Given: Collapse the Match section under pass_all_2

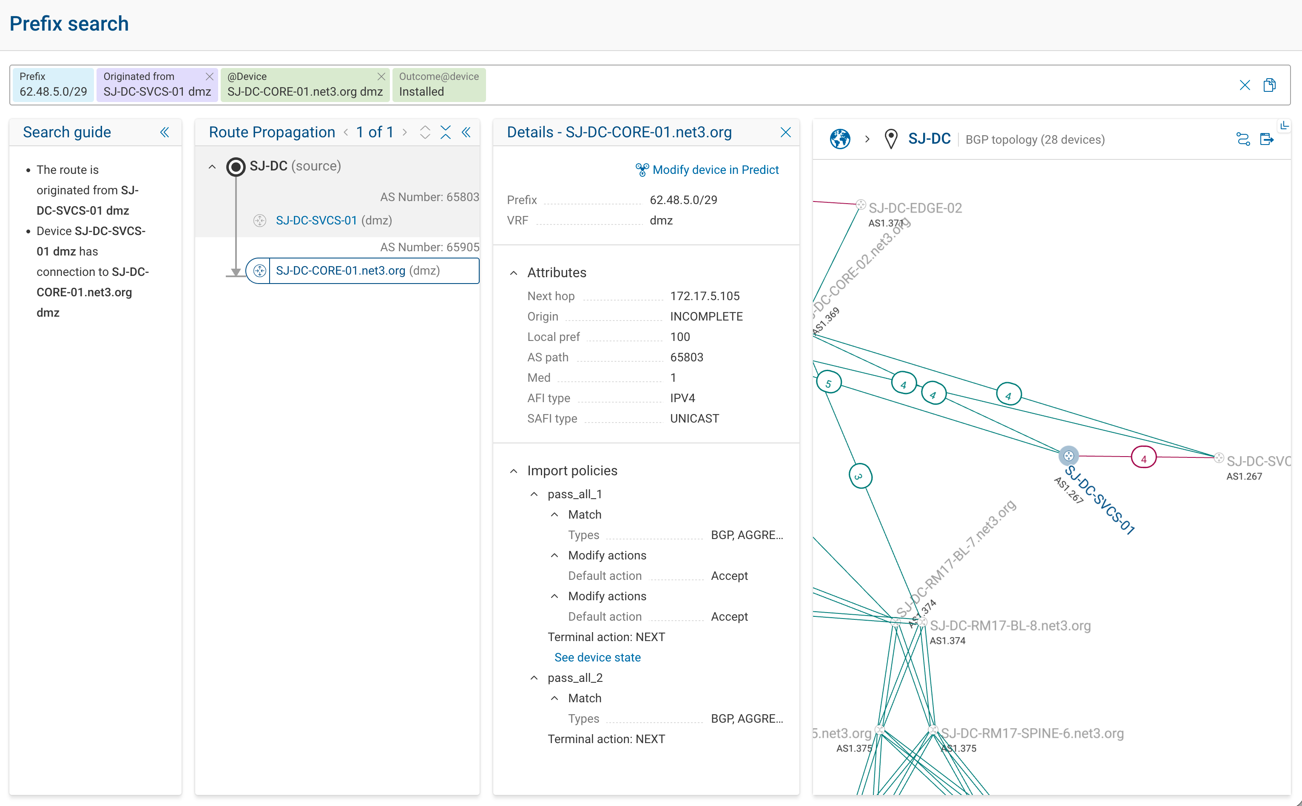Looking at the screenshot, I should [554, 698].
